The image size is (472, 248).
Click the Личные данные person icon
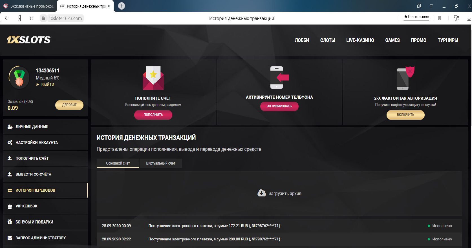coord(10,127)
